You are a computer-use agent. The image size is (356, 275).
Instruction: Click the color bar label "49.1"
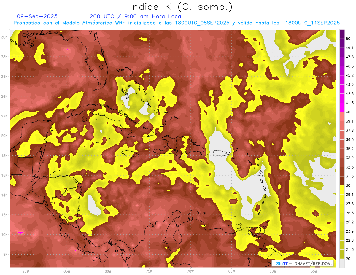350,48
